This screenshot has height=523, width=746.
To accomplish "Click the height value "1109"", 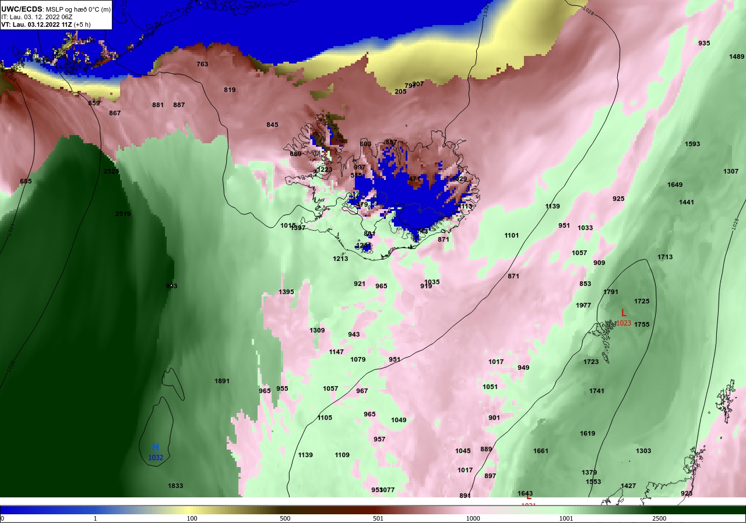I will tap(342, 455).
